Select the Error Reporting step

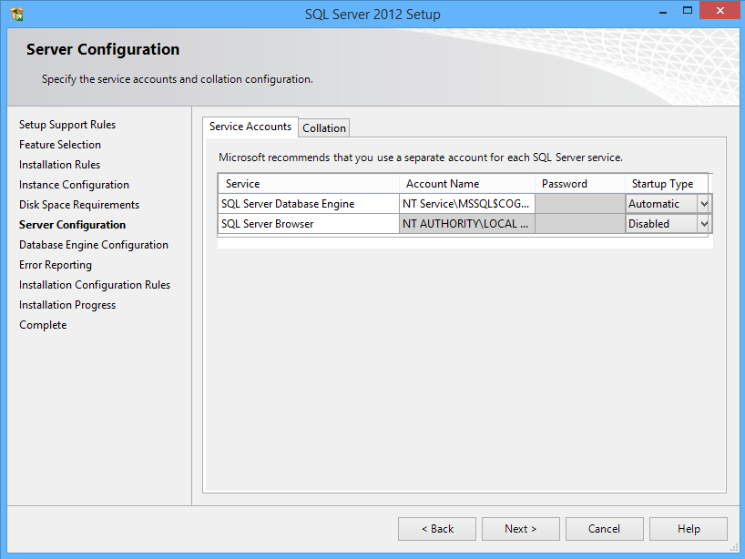[x=56, y=265]
